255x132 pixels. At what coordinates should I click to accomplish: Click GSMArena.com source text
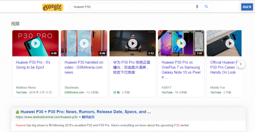point(74,92)
